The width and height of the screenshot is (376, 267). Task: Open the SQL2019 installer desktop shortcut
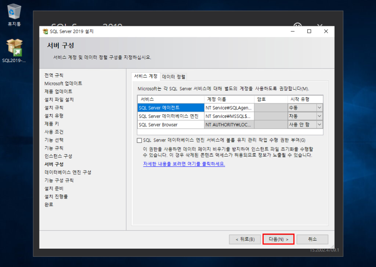(x=14, y=51)
